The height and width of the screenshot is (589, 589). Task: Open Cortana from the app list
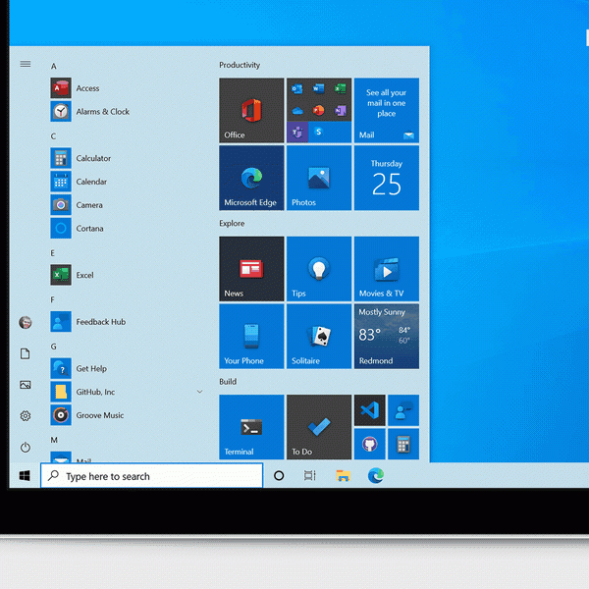128,229
